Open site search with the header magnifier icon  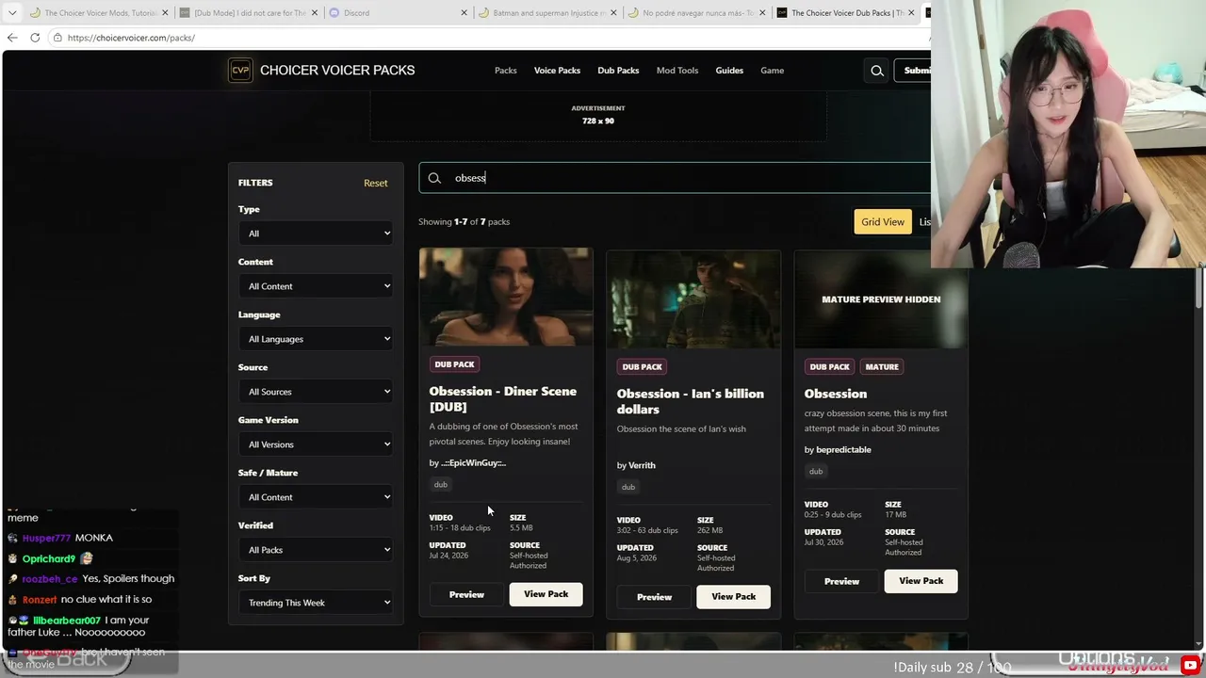877,71
